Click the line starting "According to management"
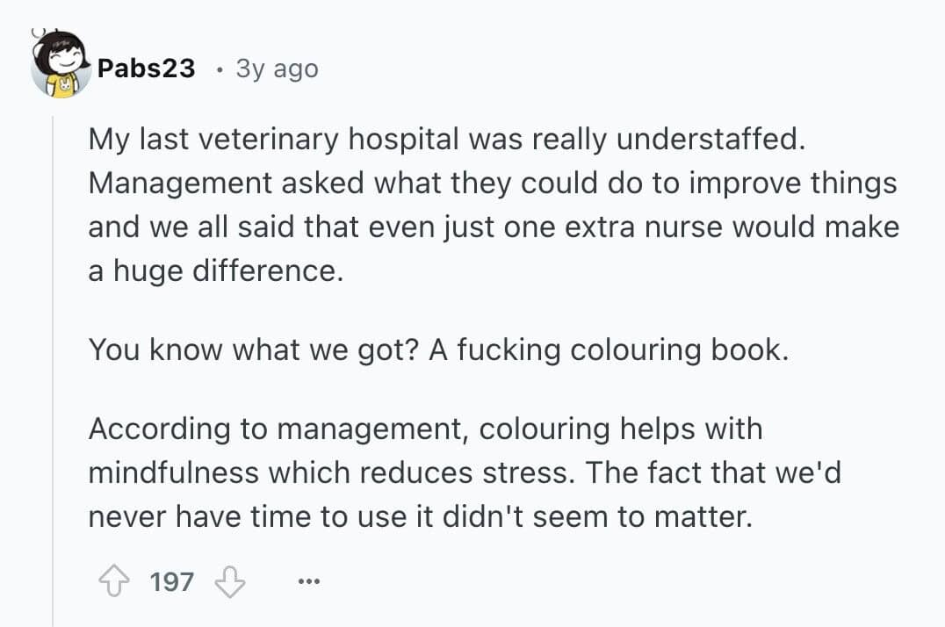 click(x=425, y=429)
